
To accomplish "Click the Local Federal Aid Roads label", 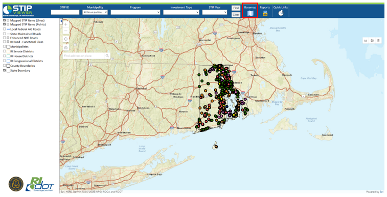I will [26, 29].
